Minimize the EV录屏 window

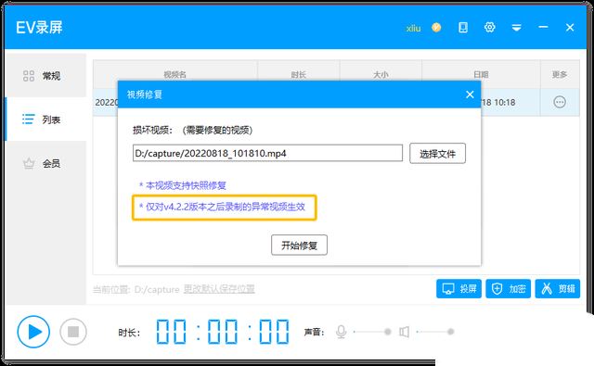click(543, 27)
